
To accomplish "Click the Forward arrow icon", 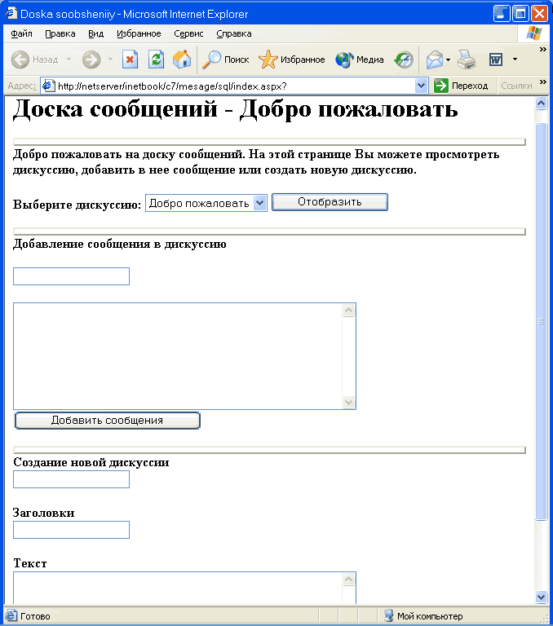I will click(x=91, y=60).
